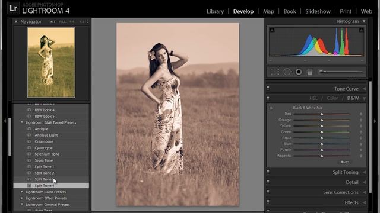Open the Web module

366,11
